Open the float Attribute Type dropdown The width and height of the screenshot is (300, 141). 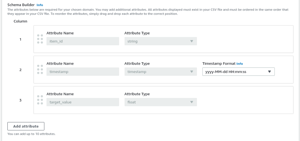(x=160, y=102)
